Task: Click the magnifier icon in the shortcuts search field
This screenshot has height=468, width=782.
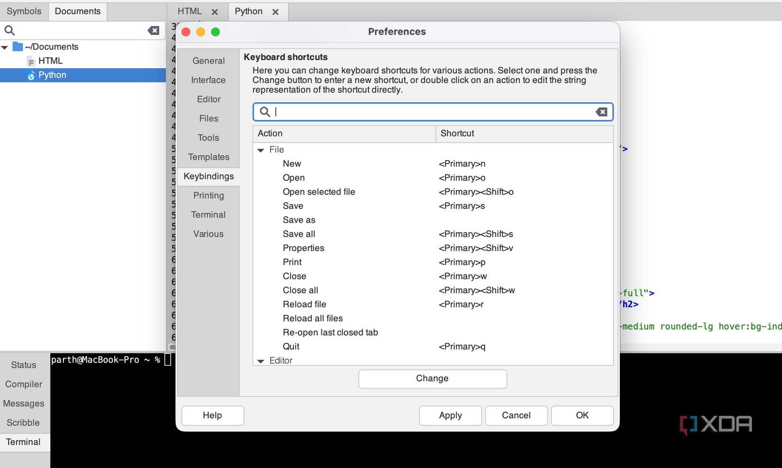Action: [x=265, y=112]
